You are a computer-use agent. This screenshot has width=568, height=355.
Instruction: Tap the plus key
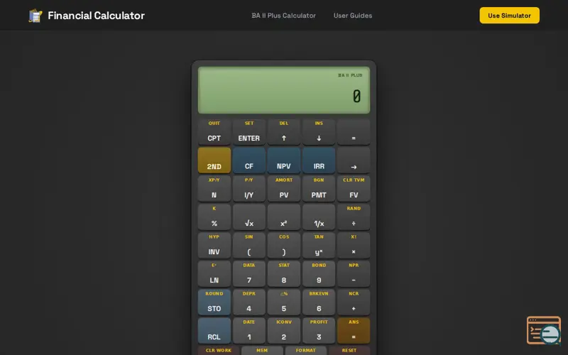pyautogui.click(x=354, y=302)
